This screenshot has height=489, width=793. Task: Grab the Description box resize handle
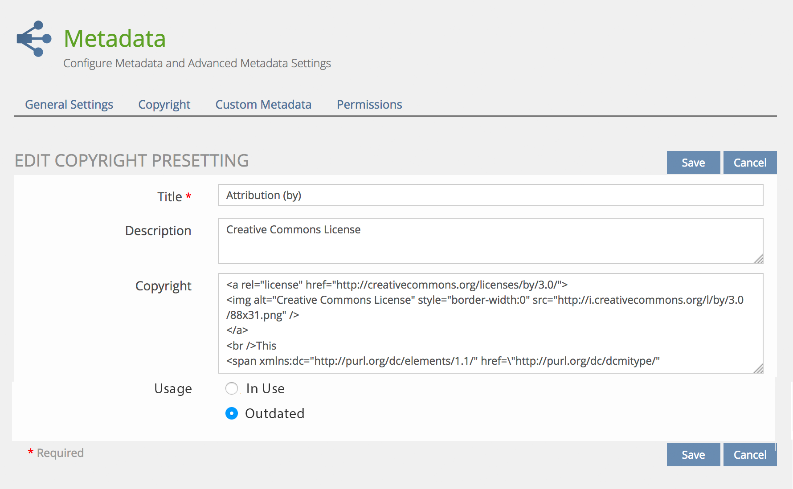coord(758,259)
